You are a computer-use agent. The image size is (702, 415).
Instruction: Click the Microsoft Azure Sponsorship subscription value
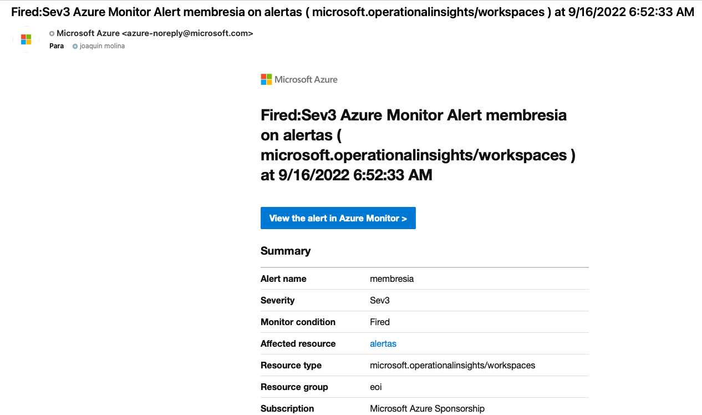(427, 408)
